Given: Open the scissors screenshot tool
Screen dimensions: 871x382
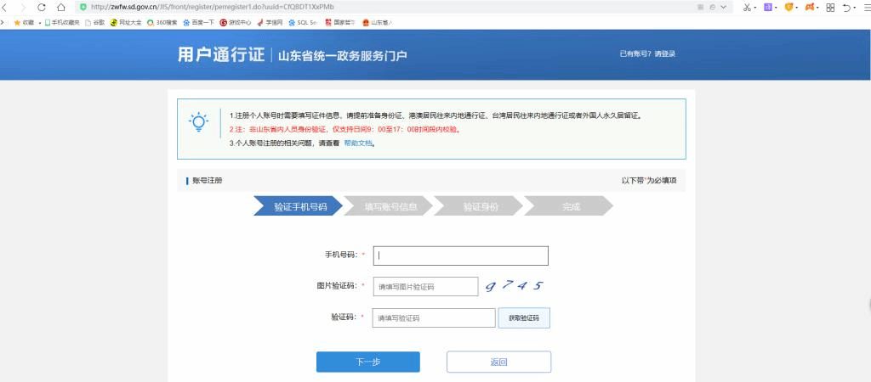Looking at the screenshot, I should point(747,7).
